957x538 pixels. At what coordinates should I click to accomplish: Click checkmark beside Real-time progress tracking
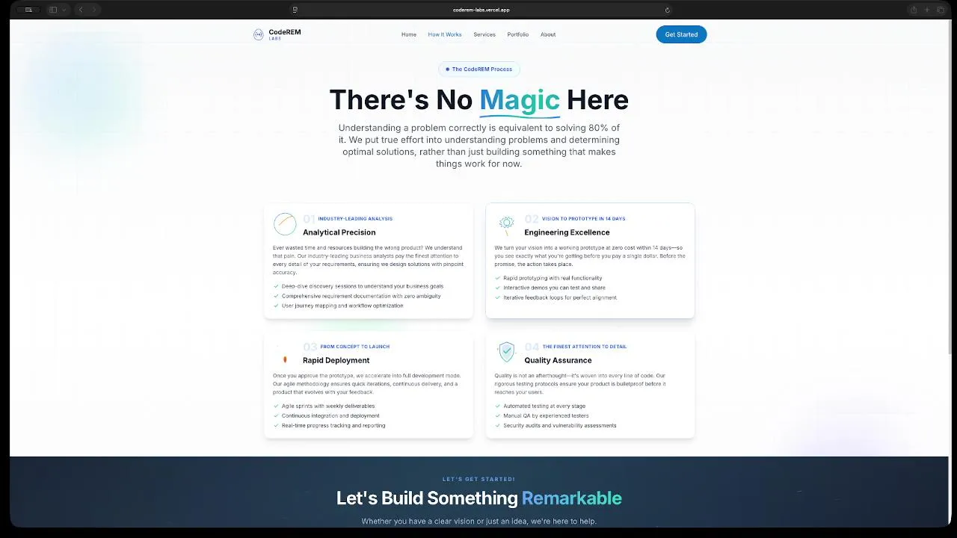tap(276, 425)
